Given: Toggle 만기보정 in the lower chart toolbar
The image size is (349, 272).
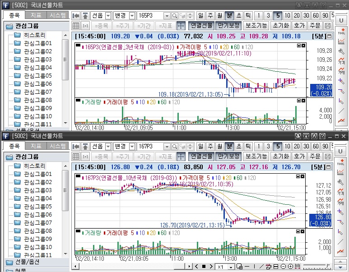Looking at the screenshot, I should [x=228, y=157].
